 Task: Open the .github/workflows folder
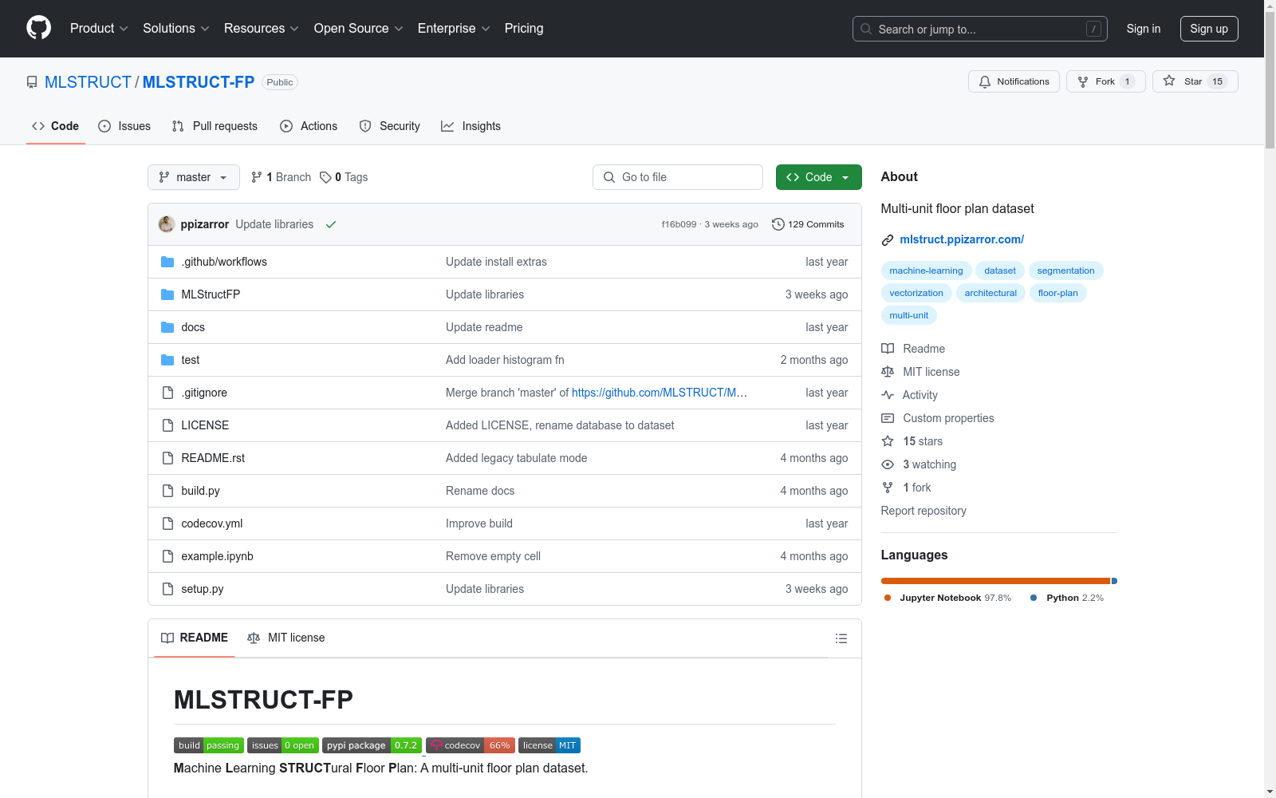tap(224, 262)
